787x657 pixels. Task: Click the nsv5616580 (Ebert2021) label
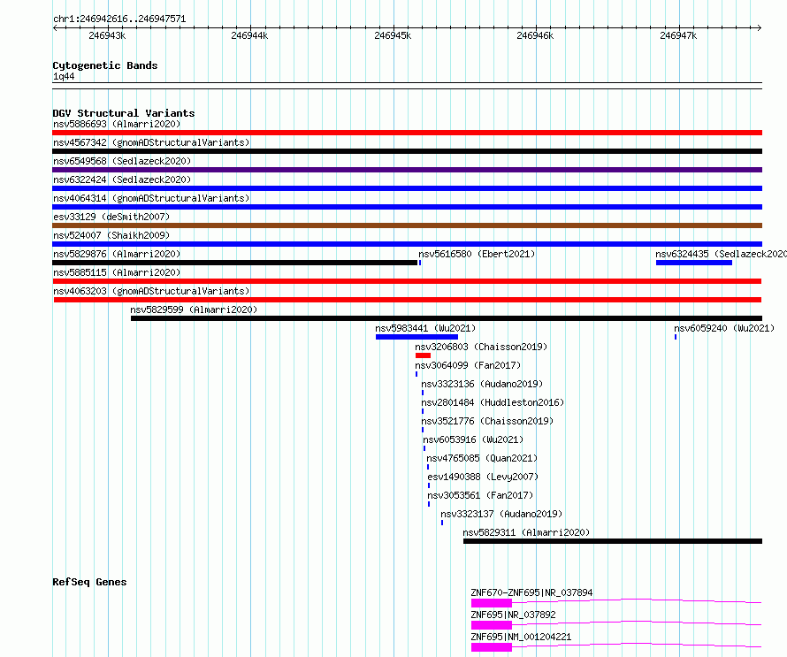pyautogui.click(x=477, y=254)
